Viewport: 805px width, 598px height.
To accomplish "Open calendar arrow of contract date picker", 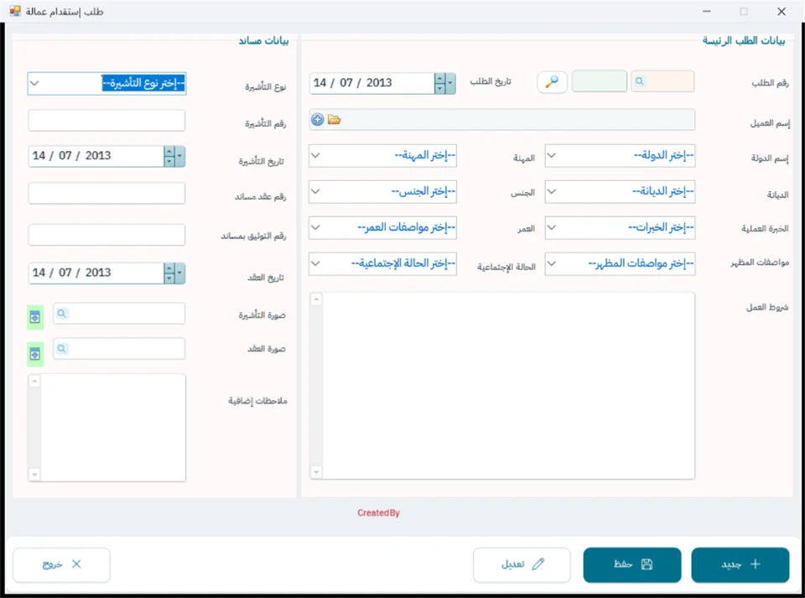I will point(179,273).
